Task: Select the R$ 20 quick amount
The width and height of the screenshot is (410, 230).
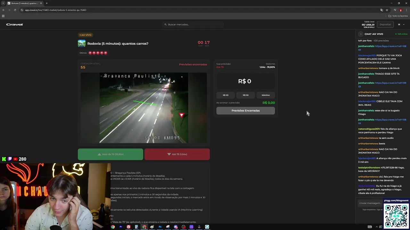Action: 225,95
